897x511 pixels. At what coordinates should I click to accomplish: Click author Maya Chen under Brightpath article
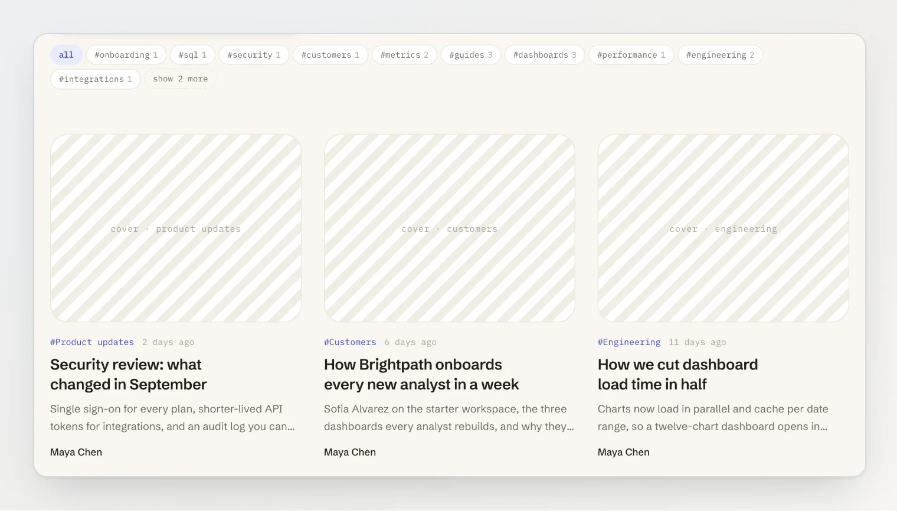(x=350, y=453)
